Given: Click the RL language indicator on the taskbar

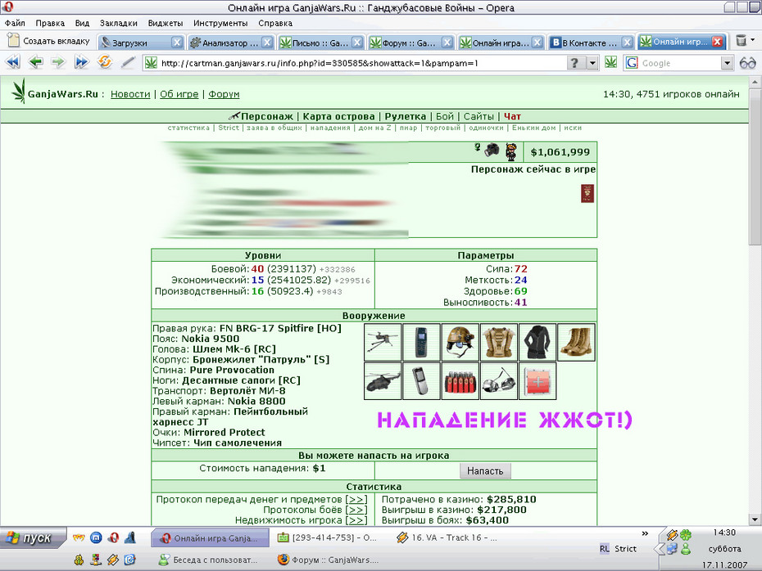Looking at the screenshot, I should click(604, 549).
